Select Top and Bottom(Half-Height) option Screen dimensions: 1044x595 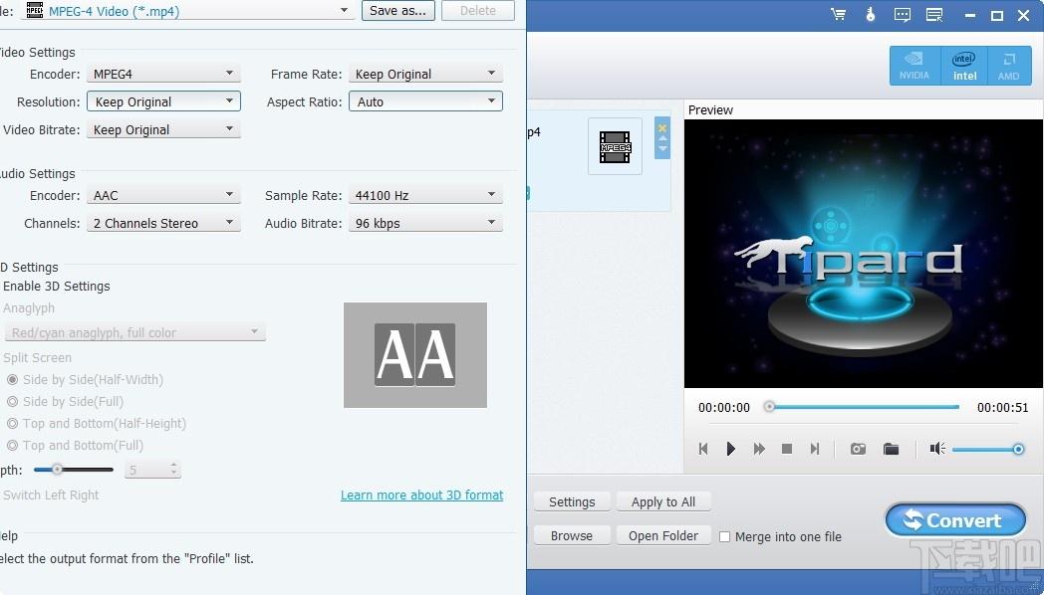[96, 424]
